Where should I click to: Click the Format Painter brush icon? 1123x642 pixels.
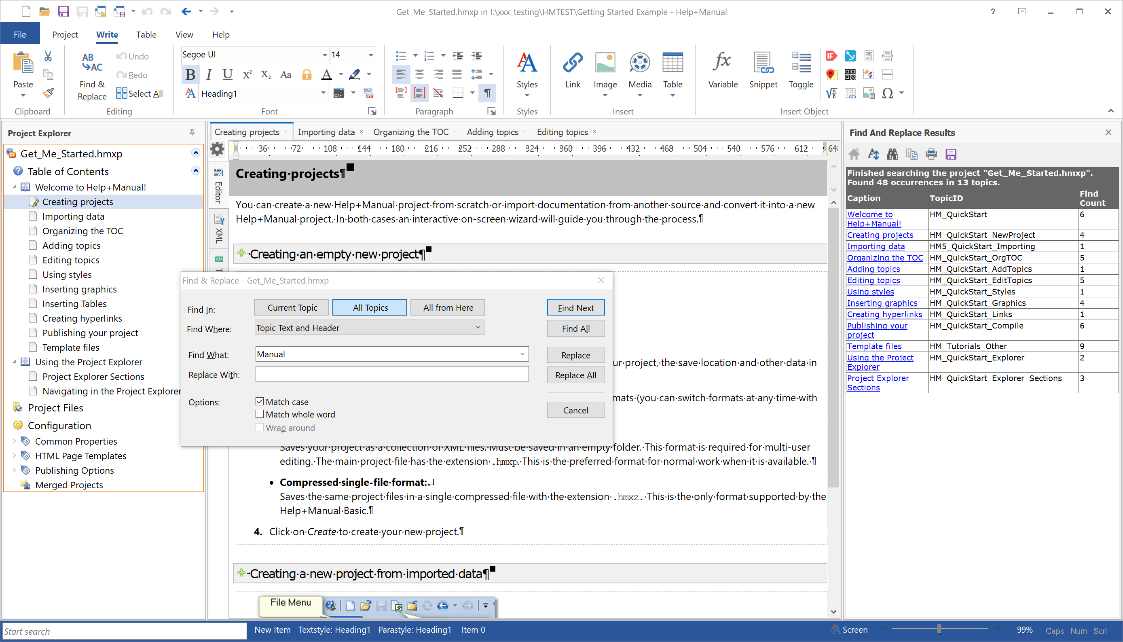pos(48,93)
